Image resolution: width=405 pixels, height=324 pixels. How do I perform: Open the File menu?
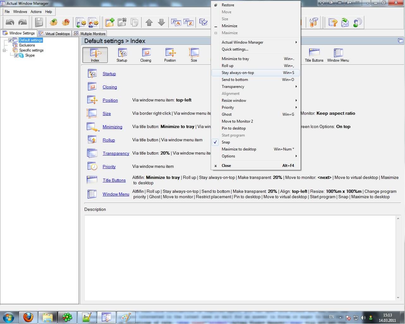(x=7, y=12)
